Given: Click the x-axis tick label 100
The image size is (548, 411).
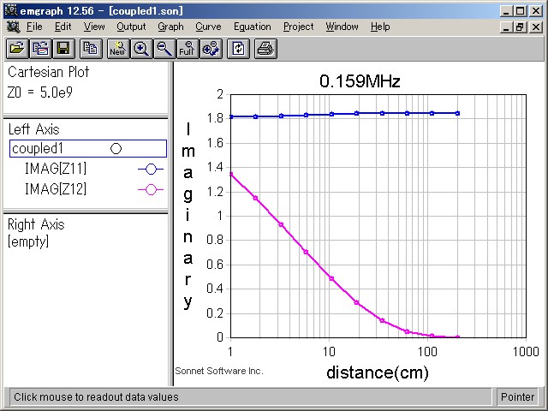Looking at the screenshot, I should [427, 352].
